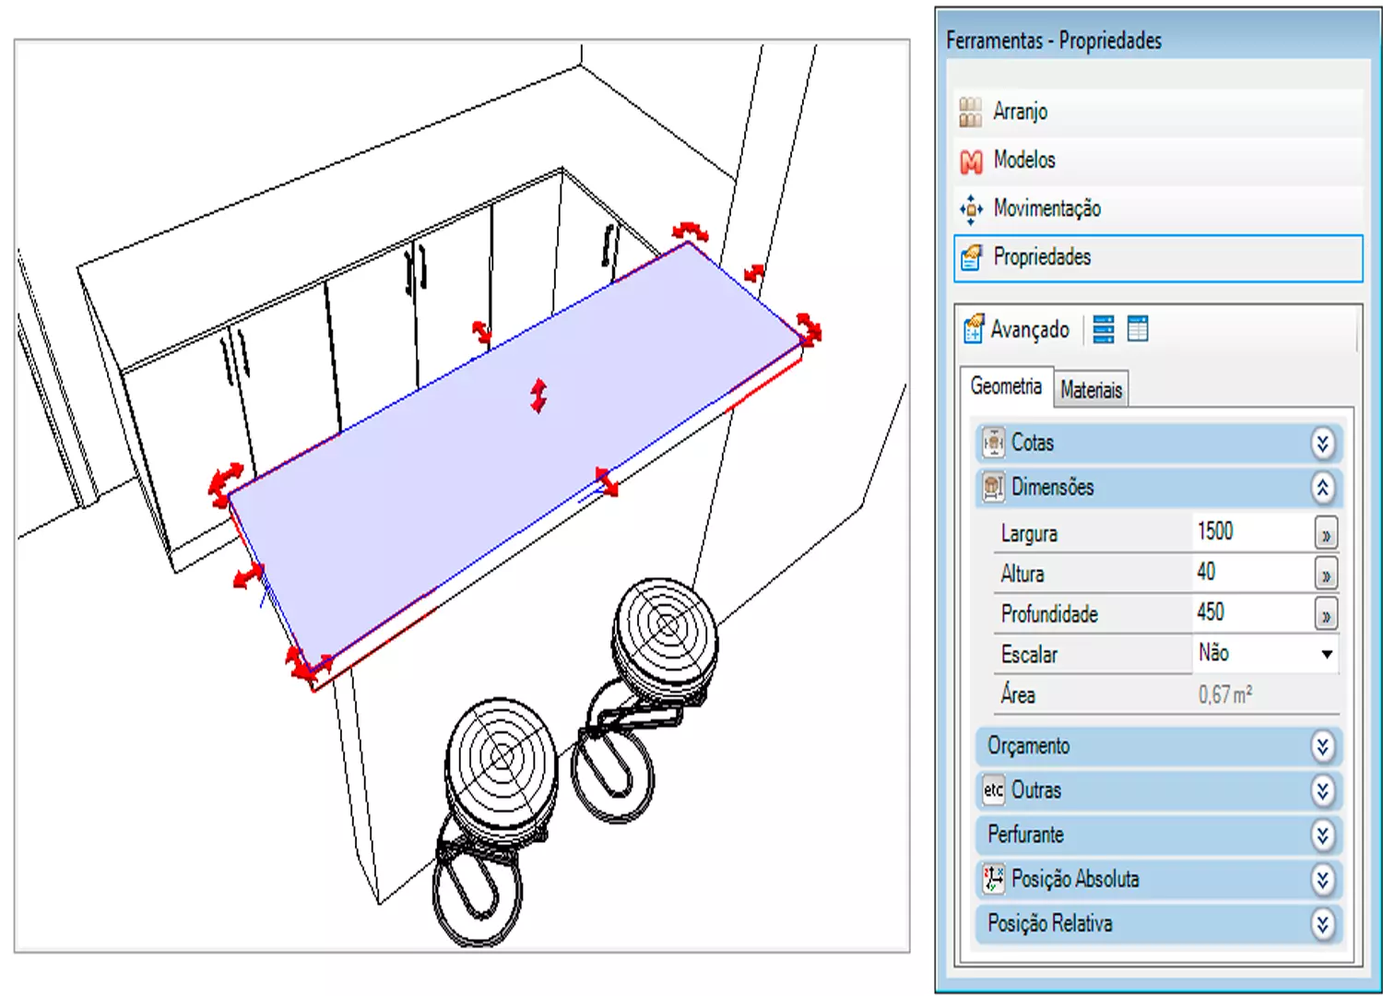Switch to the Geometria tab
This screenshot has height=996, width=1383.
[x=1006, y=386]
